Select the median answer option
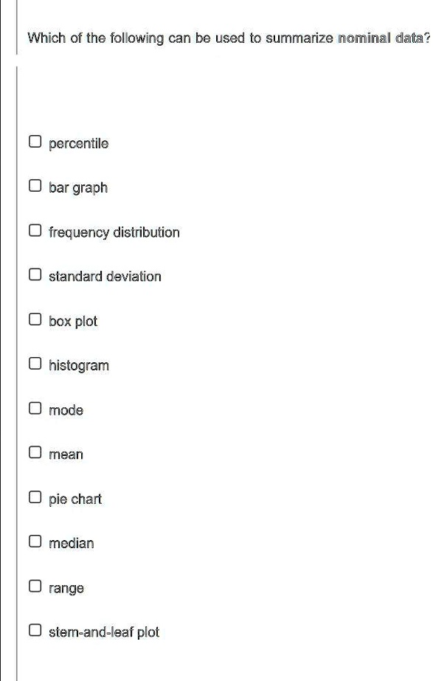This screenshot has height=681, width=433. pos(71,543)
